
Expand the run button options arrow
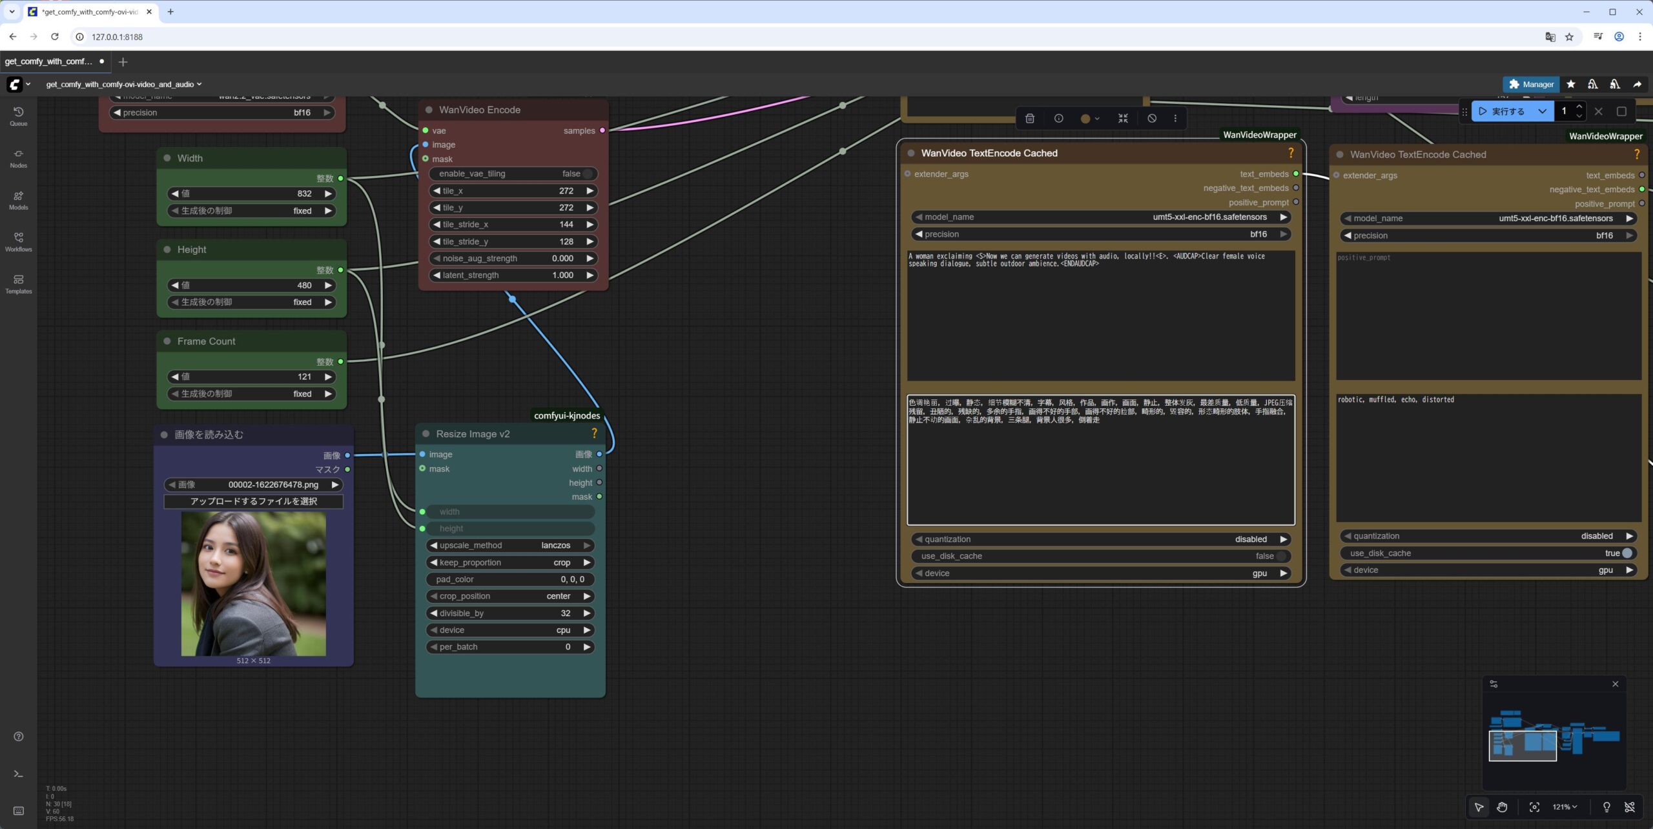click(x=1542, y=111)
